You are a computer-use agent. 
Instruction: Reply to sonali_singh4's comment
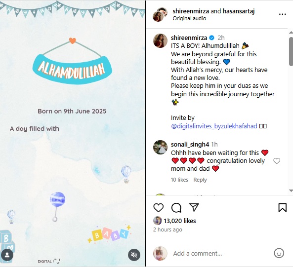tap(200, 180)
